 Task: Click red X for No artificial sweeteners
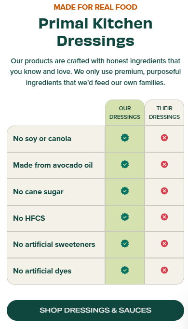[x=164, y=243]
